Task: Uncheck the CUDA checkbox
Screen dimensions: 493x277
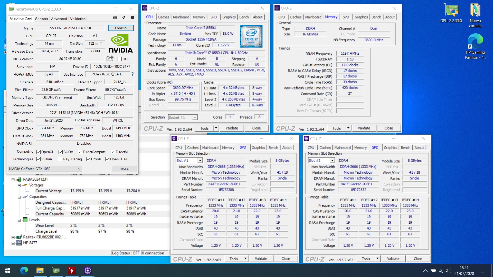Action: tap(61, 152)
